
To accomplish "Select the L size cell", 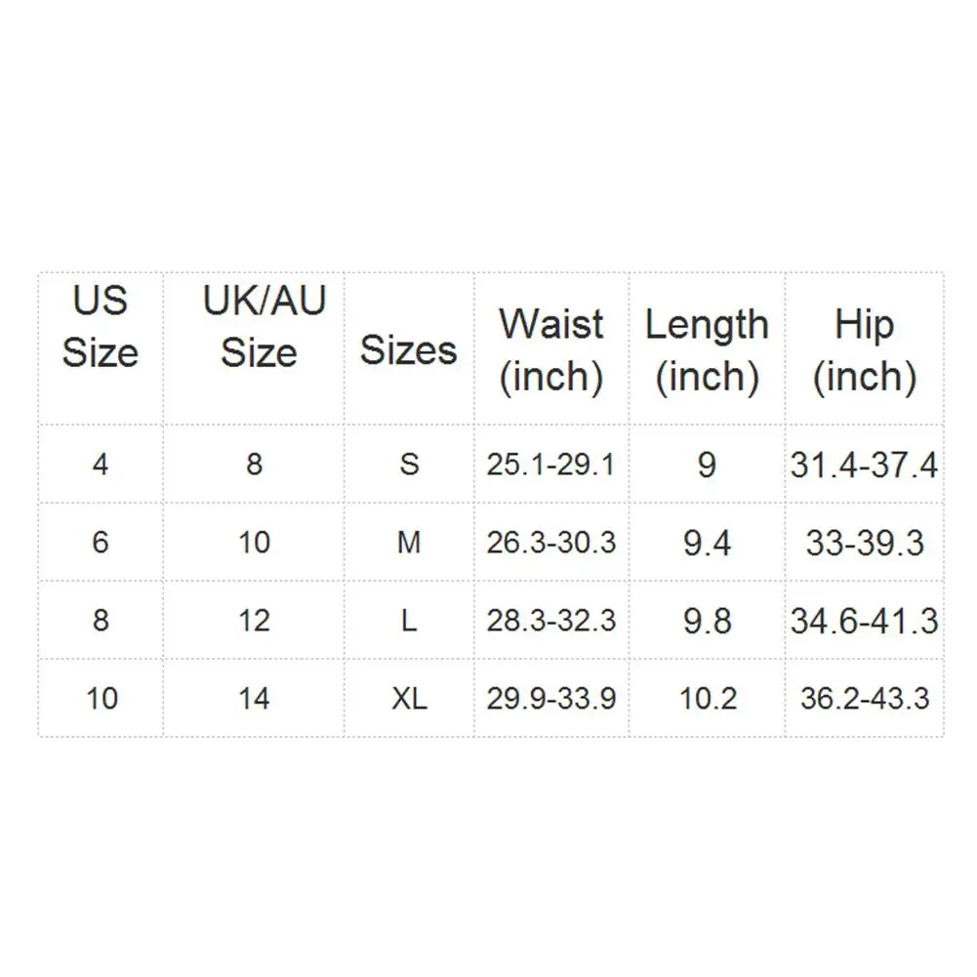I will click(409, 621).
